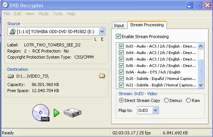Click status bar duration 02:03:33.17 / 25 fps
The image size is (213, 137).
pos(131,133)
